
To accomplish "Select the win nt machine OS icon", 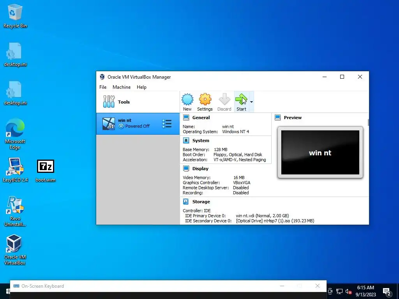I will 109,123.
